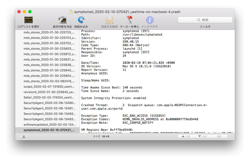Jump to the top with the up arrow button

point(186,136)
